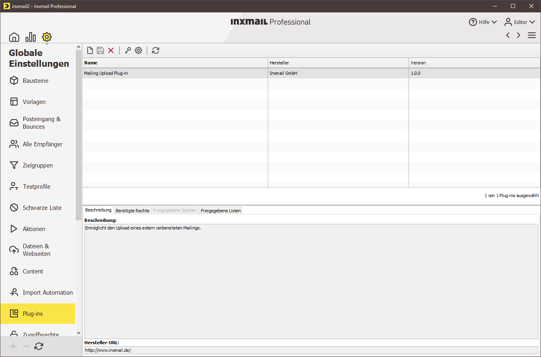Open Content in the sidebar
This screenshot has width=541, height=357.
click(x=38, y=271)
